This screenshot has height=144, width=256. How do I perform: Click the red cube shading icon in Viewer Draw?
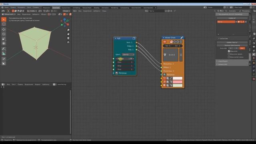pos(171,42)
